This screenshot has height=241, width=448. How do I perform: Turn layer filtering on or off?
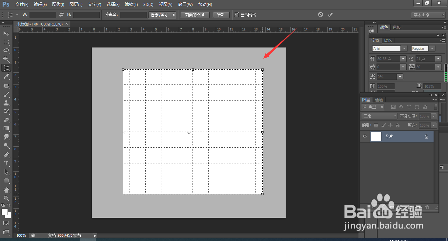[436, 107]
